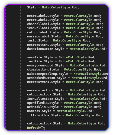
Task: Place cursor on testo.Style line
Action: coord(59,40)
